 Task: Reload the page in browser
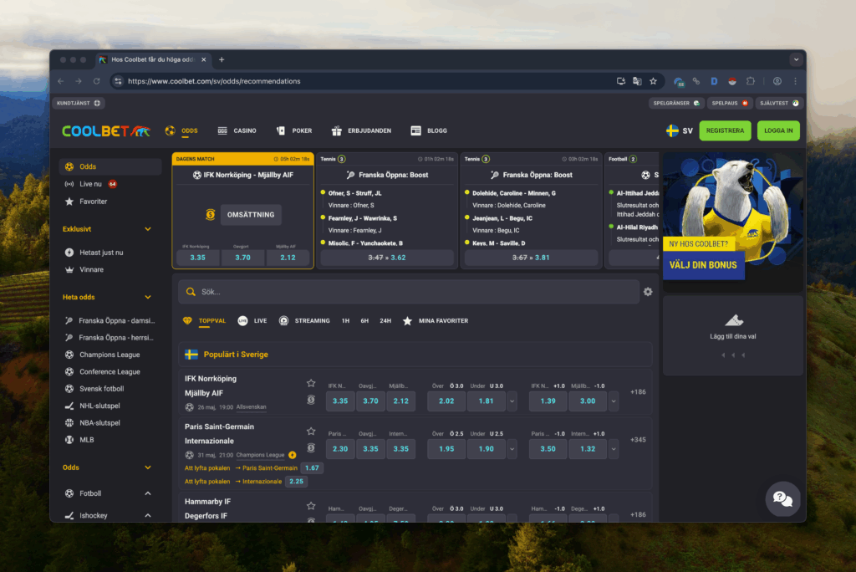[97, 81]
